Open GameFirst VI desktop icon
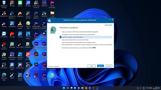The height and width of the screenshot is (90, 161). [4, 14]
